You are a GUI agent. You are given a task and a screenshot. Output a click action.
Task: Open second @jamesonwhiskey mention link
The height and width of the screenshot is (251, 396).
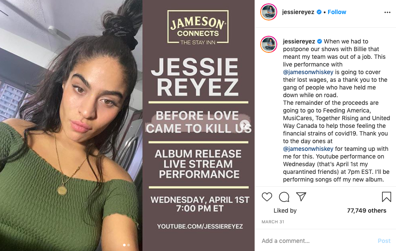(x=308, y=149)
